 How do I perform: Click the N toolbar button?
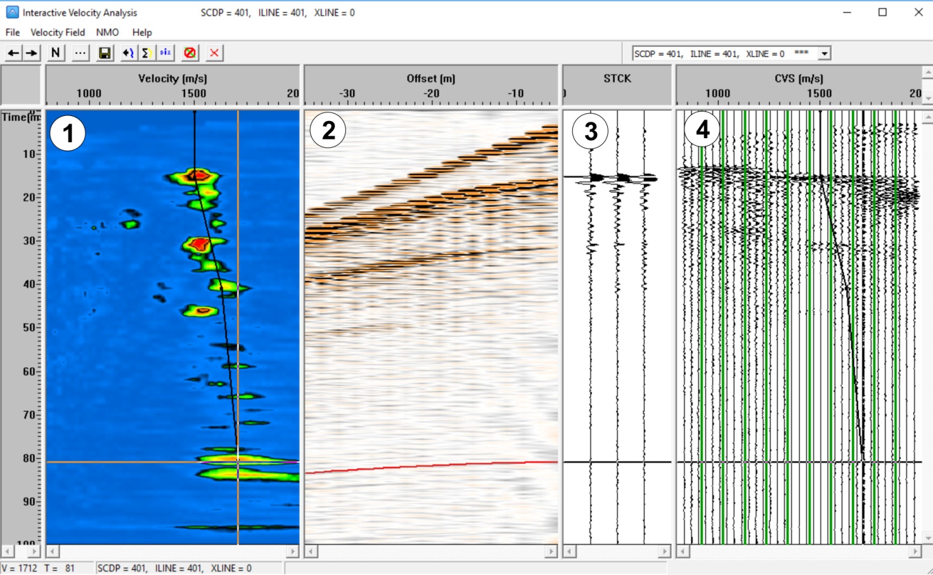pos(56,53)
